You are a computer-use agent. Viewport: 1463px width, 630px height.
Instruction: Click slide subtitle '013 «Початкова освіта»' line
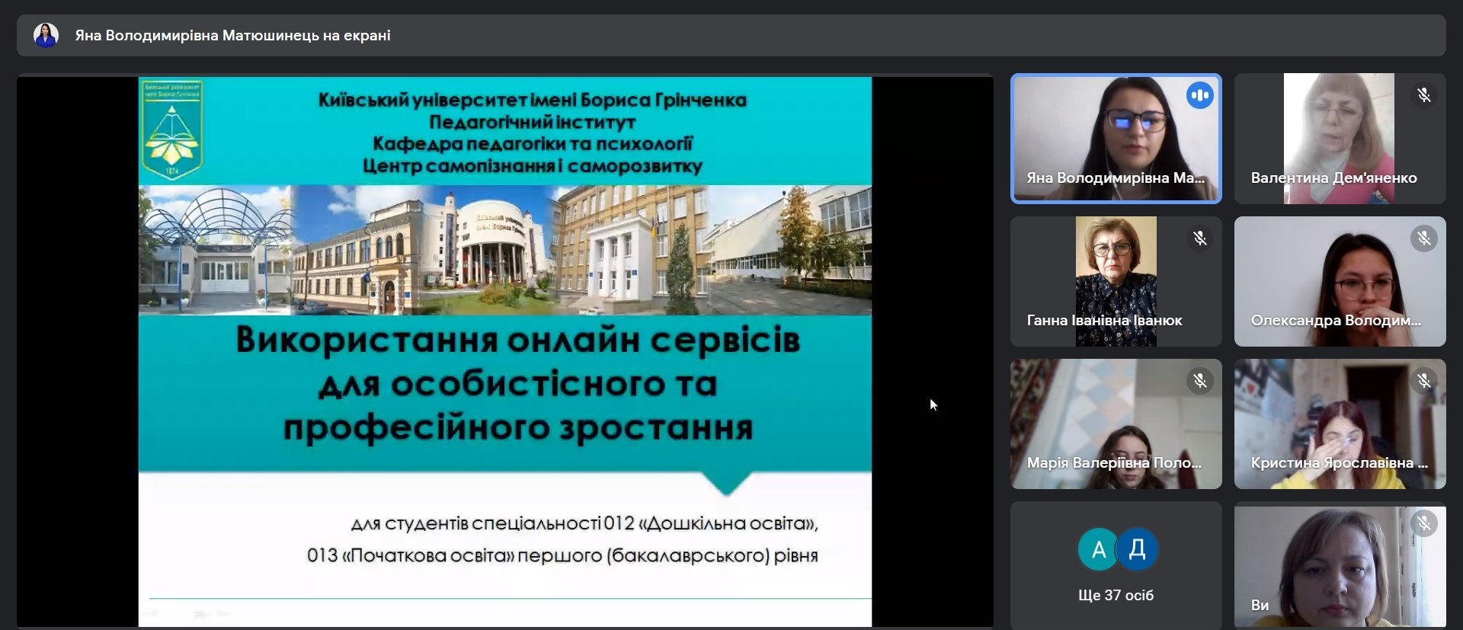tap(562, 555)
